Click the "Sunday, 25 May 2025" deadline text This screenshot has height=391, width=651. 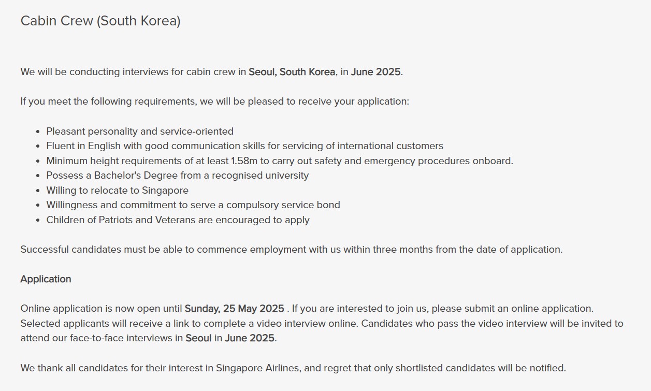pyautogui.click(x=234, y=309)
